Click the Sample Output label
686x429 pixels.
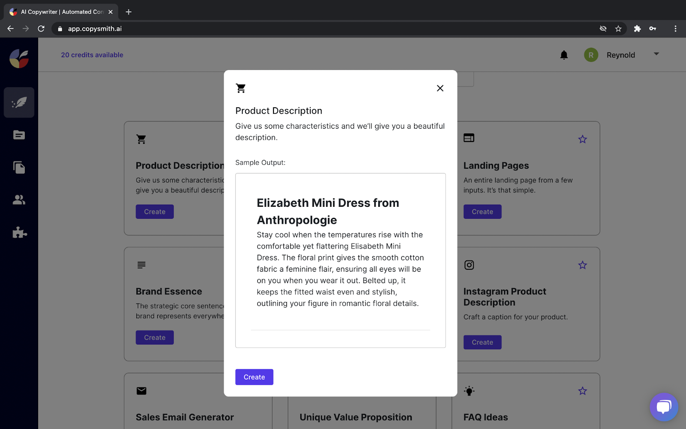coord(260,163)
